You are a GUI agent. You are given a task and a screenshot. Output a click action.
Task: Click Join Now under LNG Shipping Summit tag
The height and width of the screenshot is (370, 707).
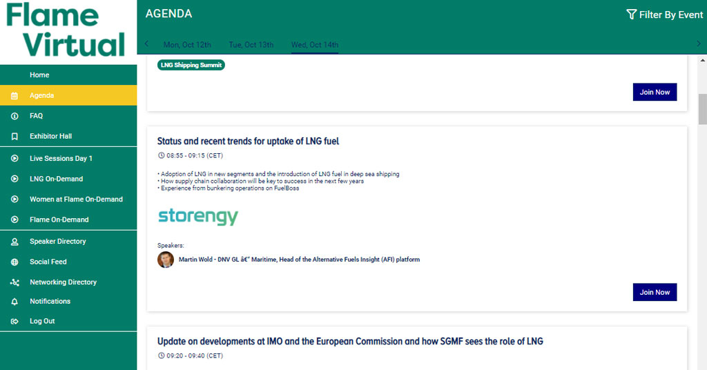(x=655, y=92)
